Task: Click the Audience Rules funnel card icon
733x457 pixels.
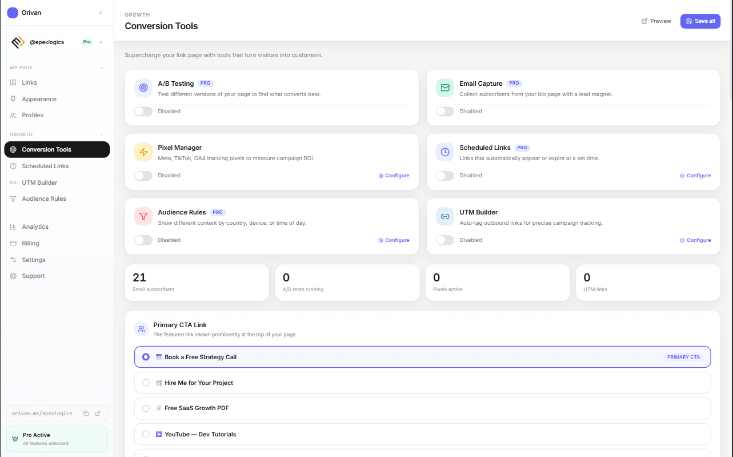Action: click(x=143, y=217)
